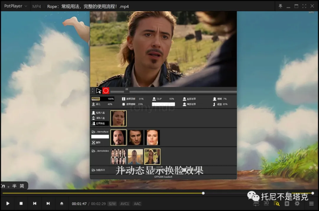
Task: Click the current time 00:01:47
Action: pyautogui.click(x=79, y=204)
